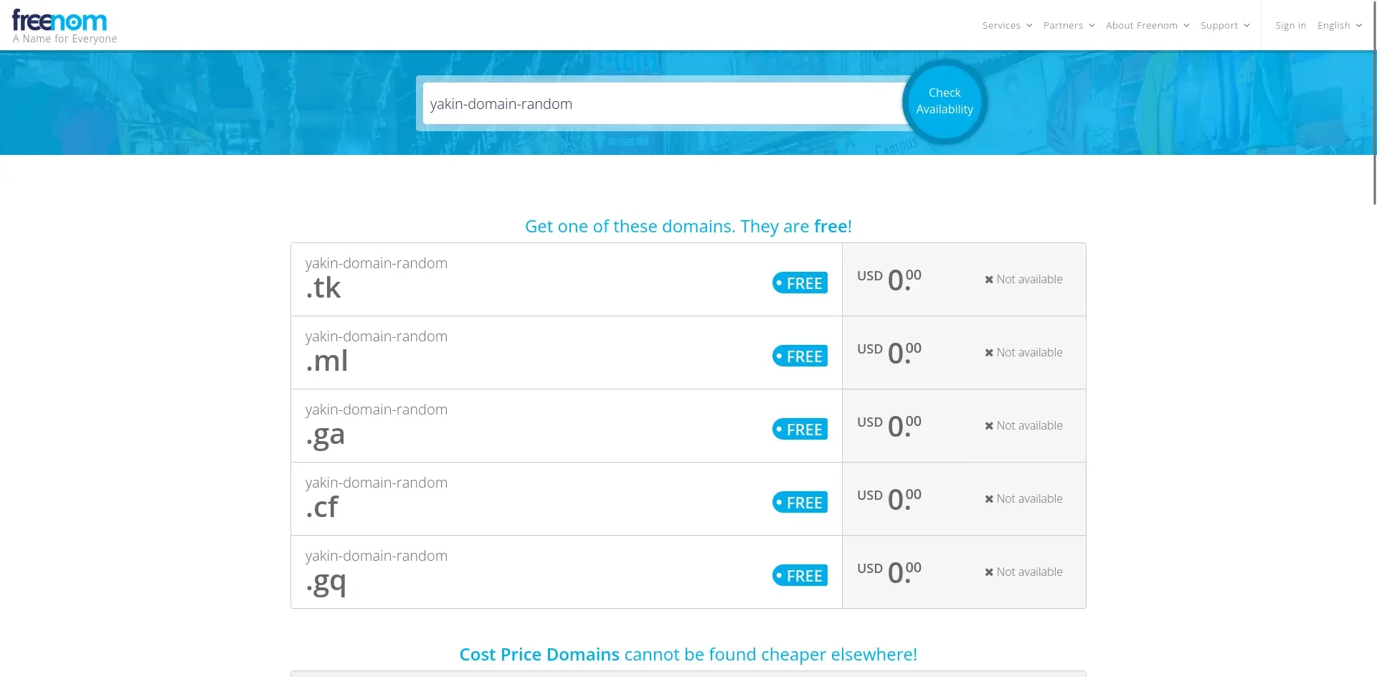Click the FREE badge for .tk
1377x677 pixels.
[800, 283]
